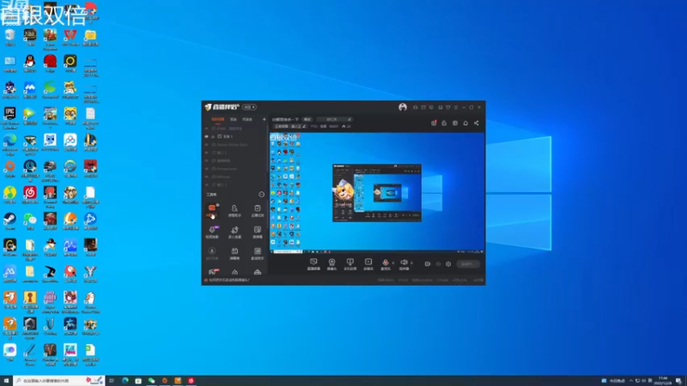Launch Epic Games Launcher desktop icon
The image size is (687, 386).
tap(9, 118)
